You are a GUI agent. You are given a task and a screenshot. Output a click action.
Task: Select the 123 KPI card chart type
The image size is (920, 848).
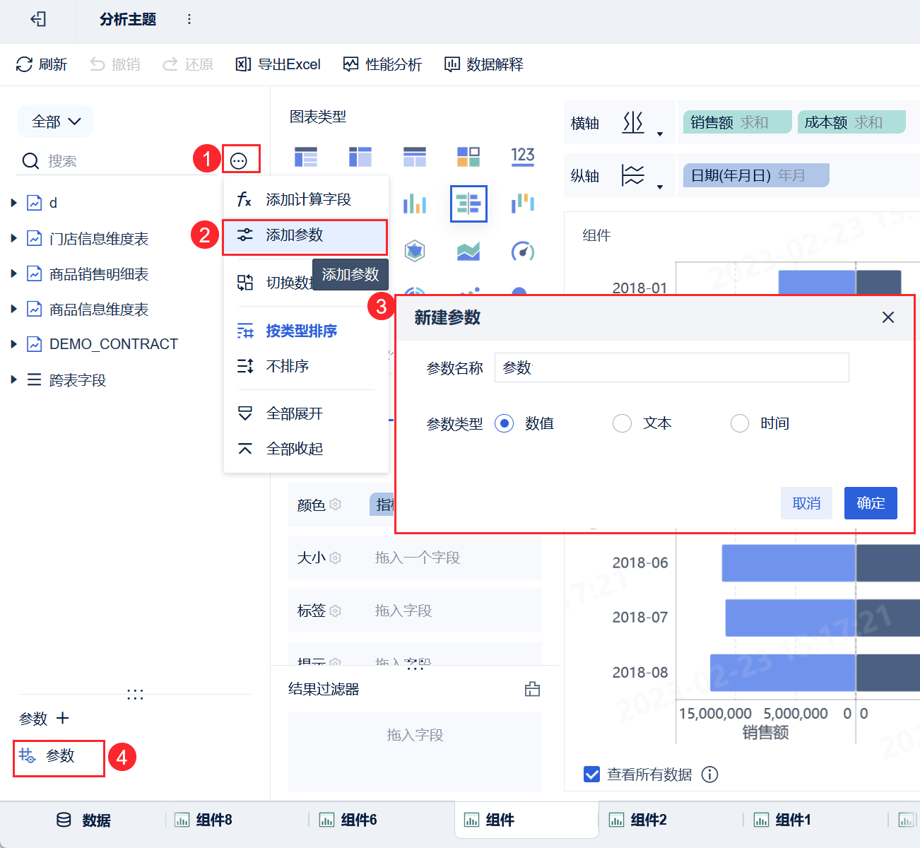(x=523, y=156)
